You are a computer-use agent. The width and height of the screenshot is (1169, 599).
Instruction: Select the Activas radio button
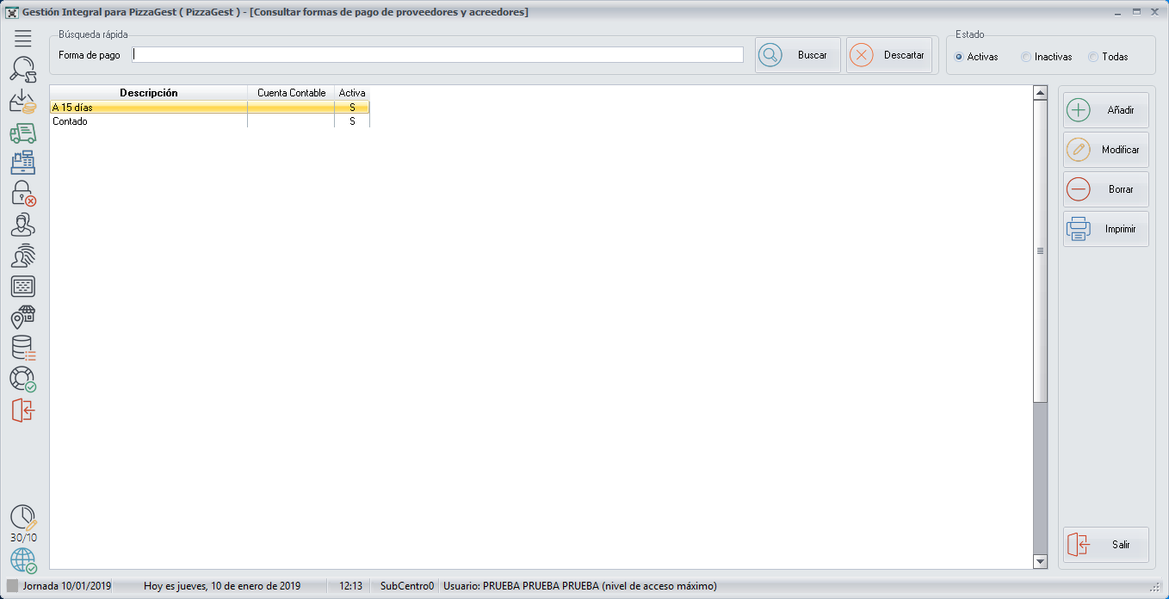pos(959,57)
